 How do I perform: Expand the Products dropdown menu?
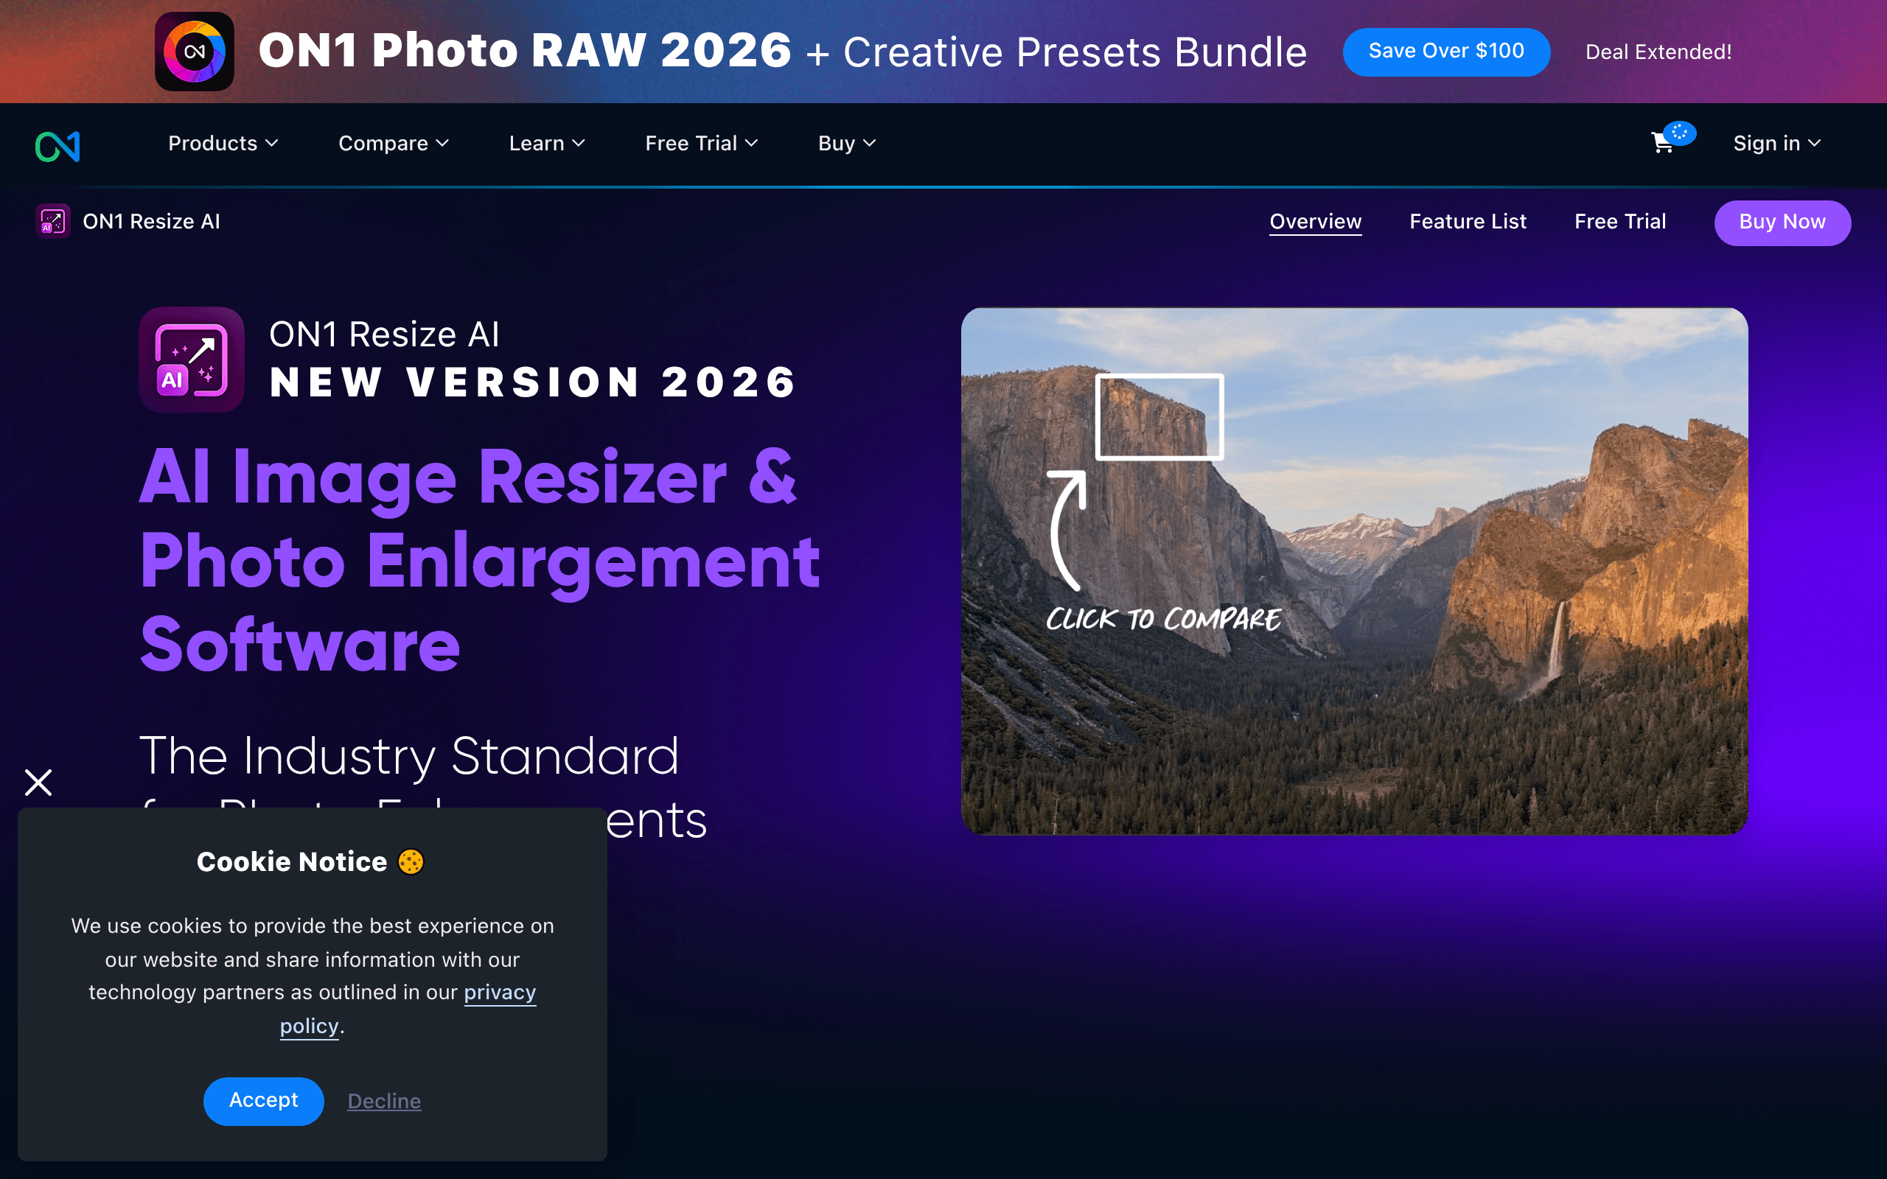[x=223, y=144]
